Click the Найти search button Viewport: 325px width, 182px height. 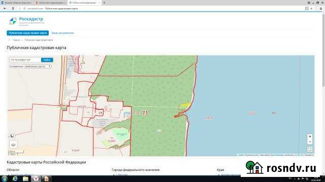[x=47, y=60]
